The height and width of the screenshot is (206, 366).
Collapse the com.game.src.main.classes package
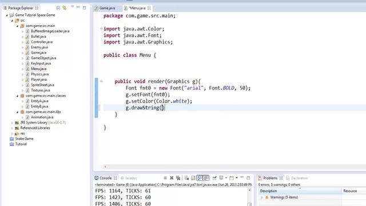coord(17,96)
